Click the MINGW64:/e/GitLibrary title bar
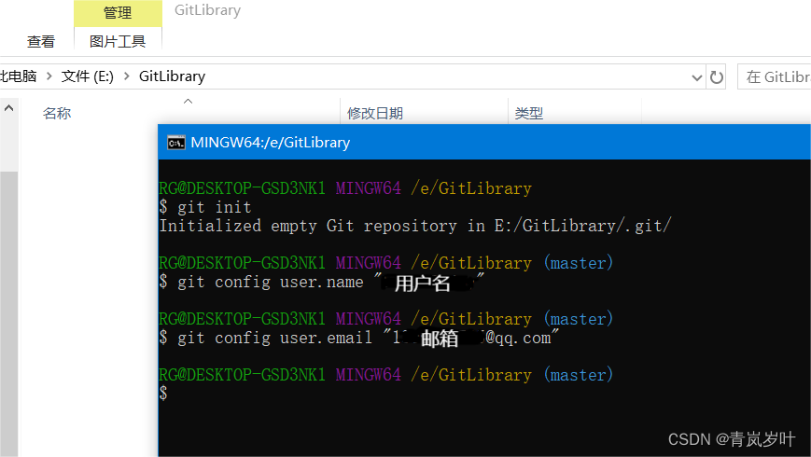 [x=484, y=142]
